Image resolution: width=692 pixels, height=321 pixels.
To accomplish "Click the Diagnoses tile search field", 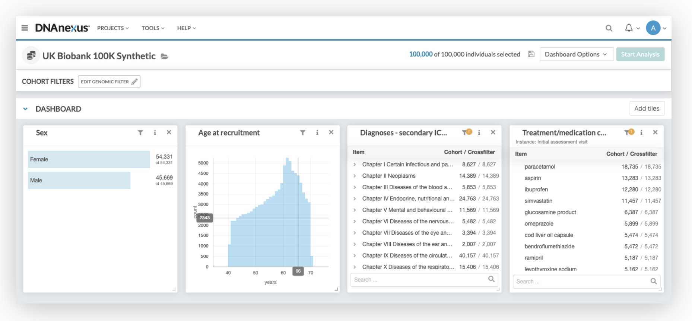I will (424, 280).
